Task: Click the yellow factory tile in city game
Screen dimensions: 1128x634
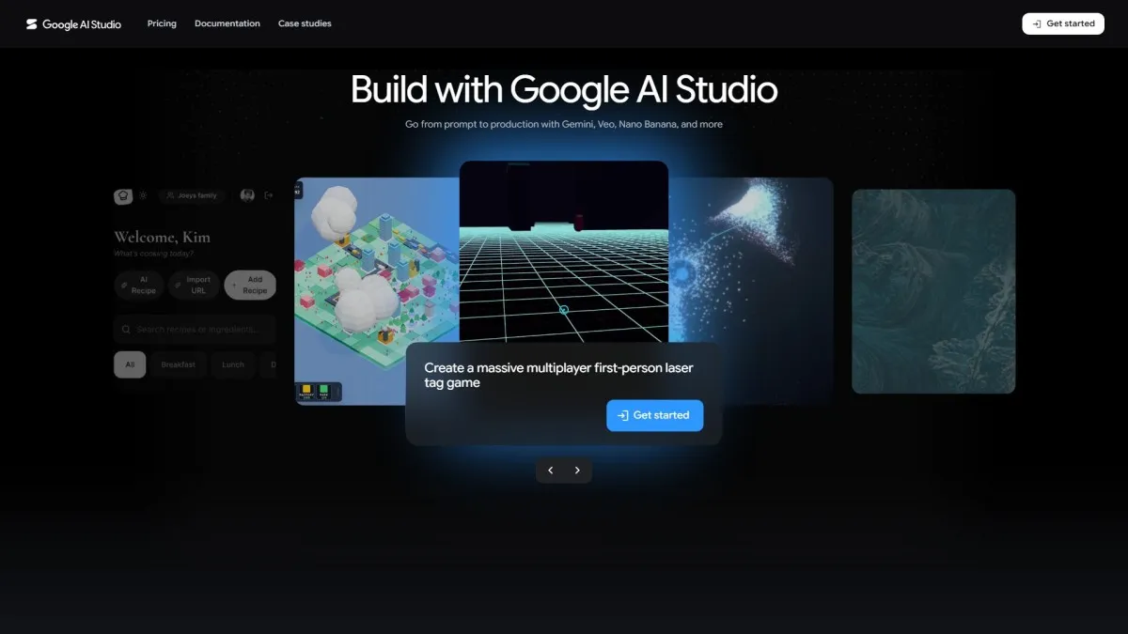Action: (x=306, y=392)
